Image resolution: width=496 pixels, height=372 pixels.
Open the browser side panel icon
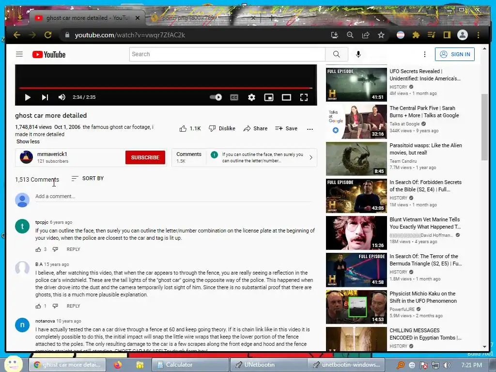(x=447, y=35)
